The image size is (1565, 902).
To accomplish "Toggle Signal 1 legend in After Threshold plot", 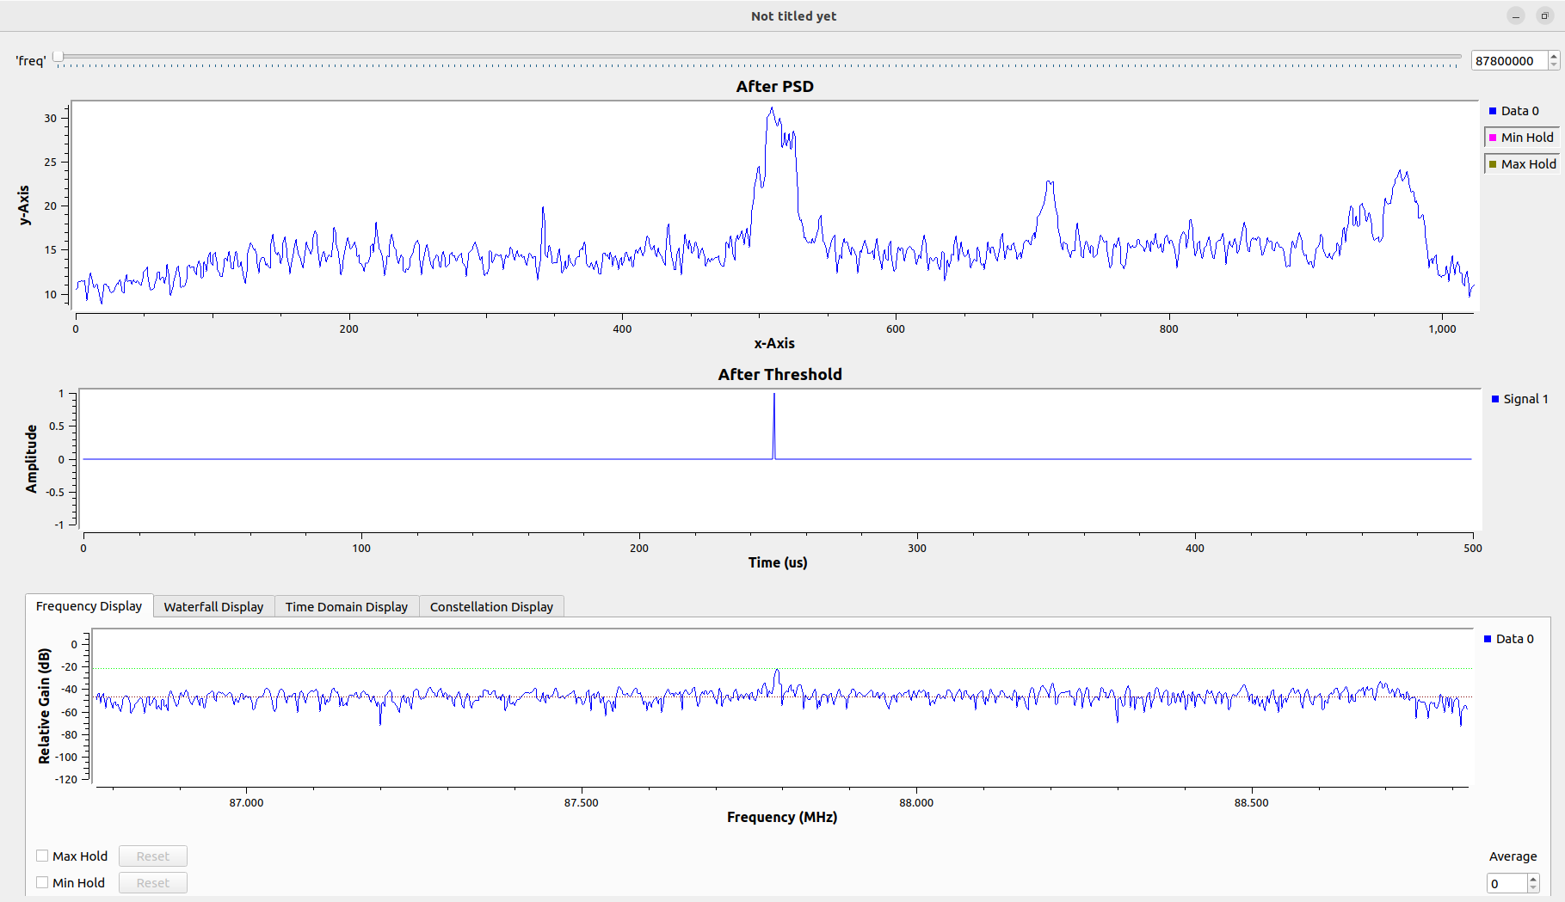I will coord(1519,399).
